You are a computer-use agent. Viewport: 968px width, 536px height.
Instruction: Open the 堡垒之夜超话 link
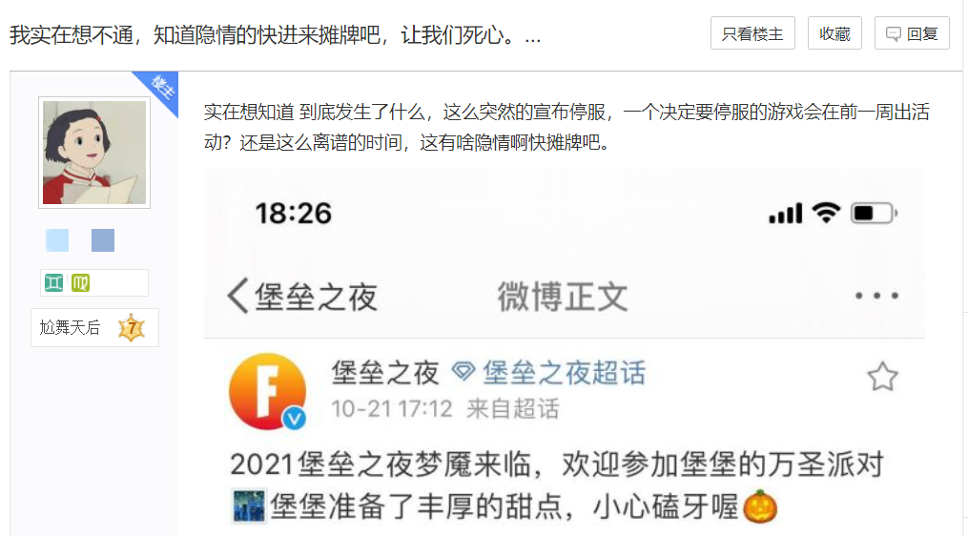(x=549, y=372)
